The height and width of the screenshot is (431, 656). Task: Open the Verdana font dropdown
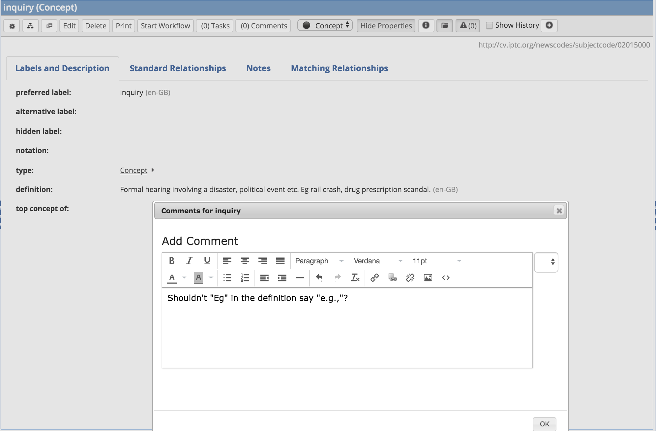378,261
